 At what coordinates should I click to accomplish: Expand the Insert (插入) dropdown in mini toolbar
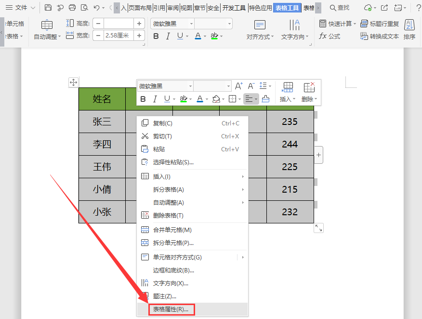pyautogui.click(x=288, y=99)
